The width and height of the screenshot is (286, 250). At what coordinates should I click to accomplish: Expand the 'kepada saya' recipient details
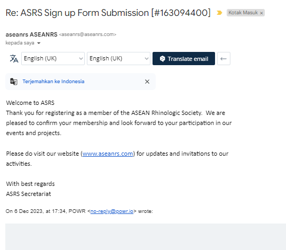pos(39,43)
